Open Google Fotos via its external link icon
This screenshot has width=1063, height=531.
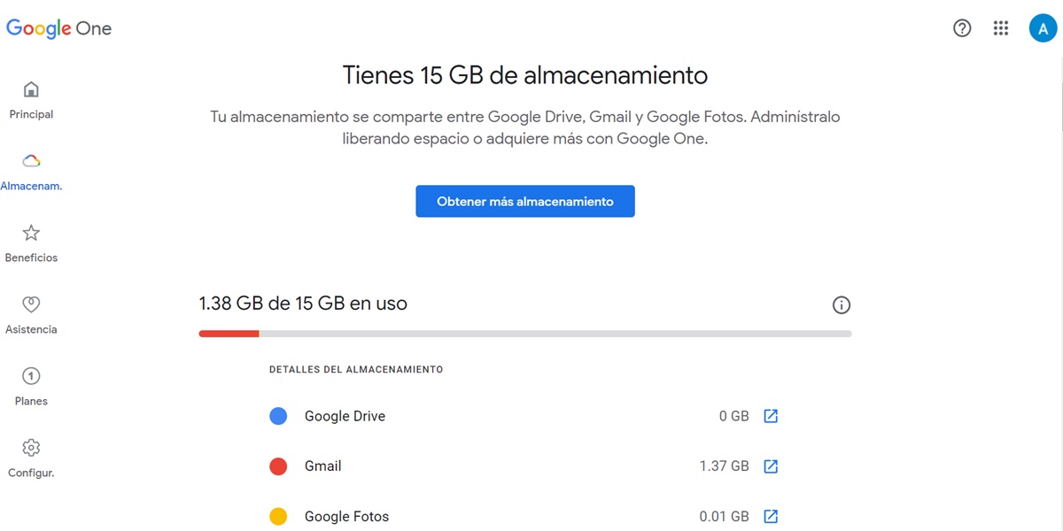tap(770, 516)
